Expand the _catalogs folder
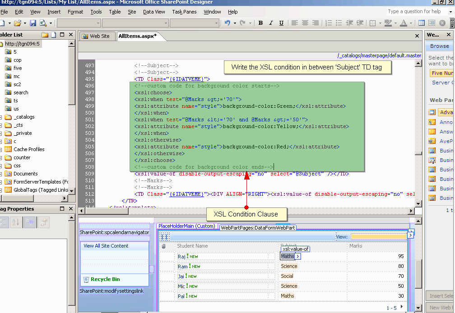455x313 pixels. click(x=1, y=117)
